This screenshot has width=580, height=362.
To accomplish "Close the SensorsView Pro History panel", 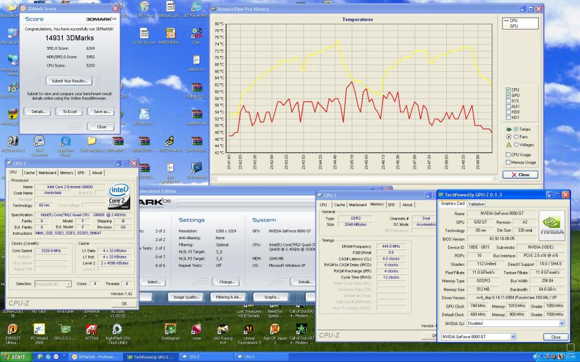I will (520, 175).
